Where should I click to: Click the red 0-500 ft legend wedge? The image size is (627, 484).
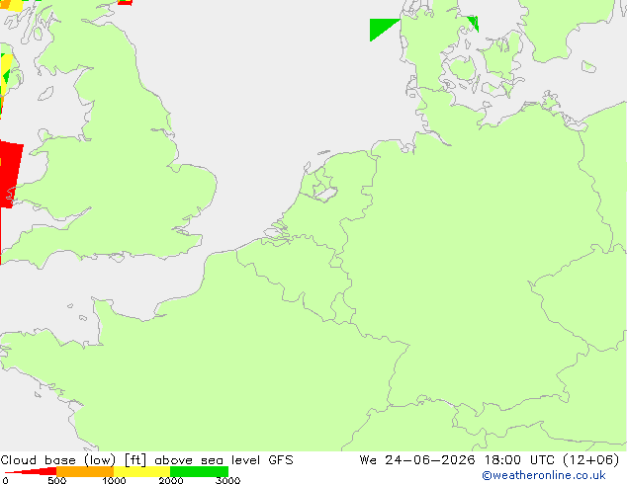pos(34,471)
